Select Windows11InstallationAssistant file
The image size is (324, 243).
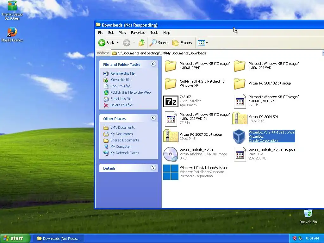coord(196,172)
